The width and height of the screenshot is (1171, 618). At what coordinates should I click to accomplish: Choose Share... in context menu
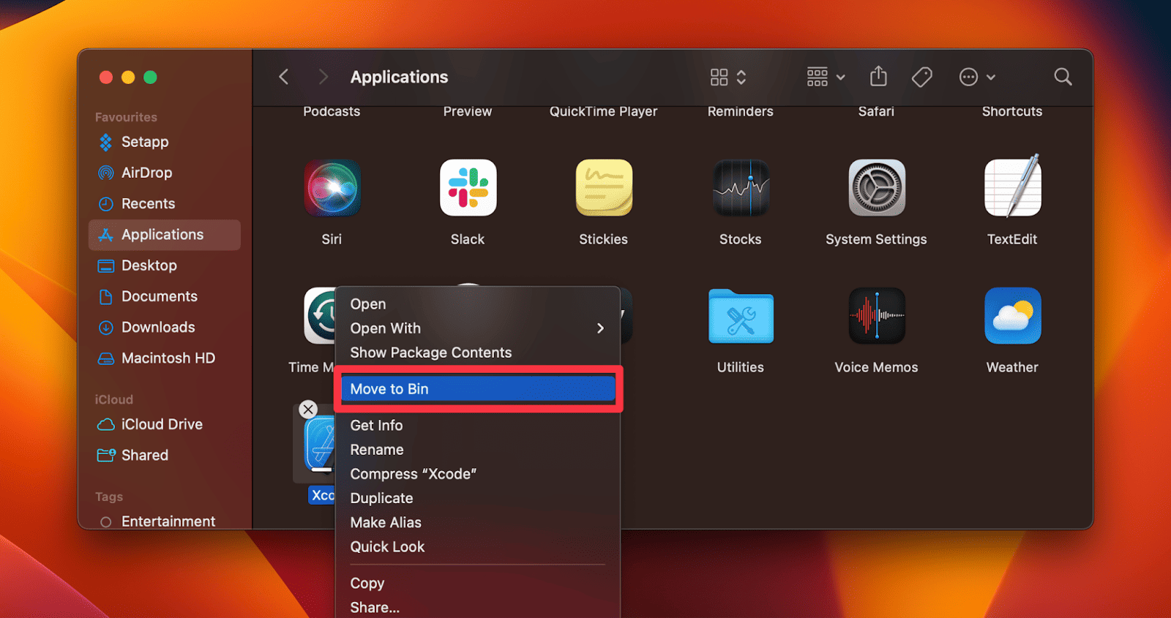click(477, 608)
